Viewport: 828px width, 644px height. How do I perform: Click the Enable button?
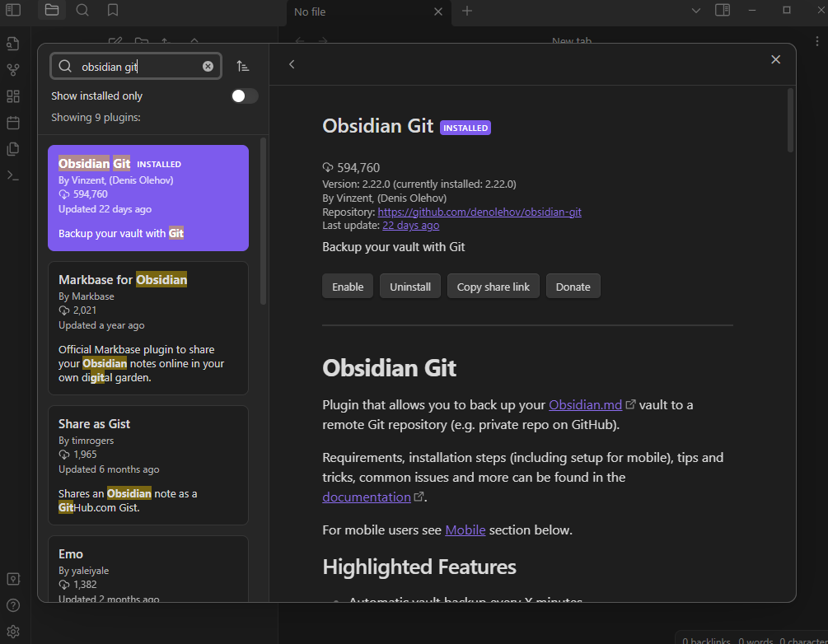point(348,286)
